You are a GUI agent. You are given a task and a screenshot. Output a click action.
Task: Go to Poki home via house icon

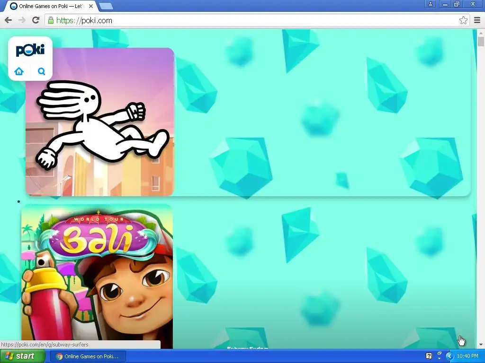19,71
